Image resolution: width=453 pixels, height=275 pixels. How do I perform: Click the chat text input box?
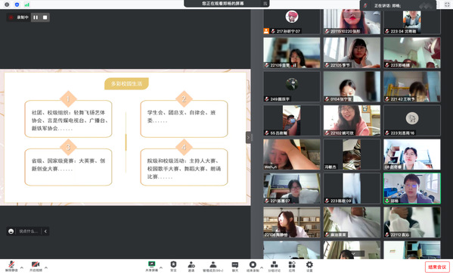point(28,231)
